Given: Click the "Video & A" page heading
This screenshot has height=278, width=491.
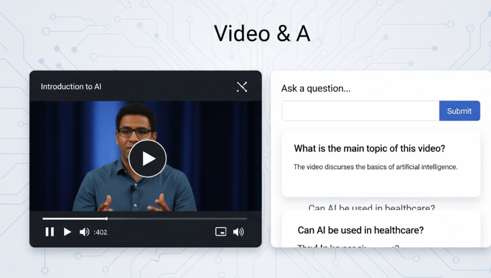Looking at the screenshot, I should (x=262, y=34).
